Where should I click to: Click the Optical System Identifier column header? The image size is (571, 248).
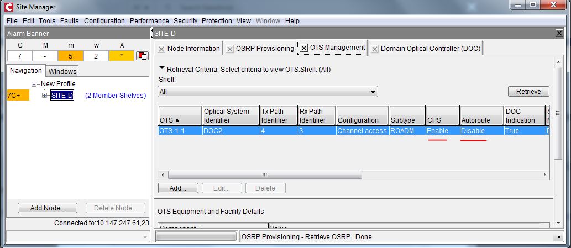click(x=231, y=115)
